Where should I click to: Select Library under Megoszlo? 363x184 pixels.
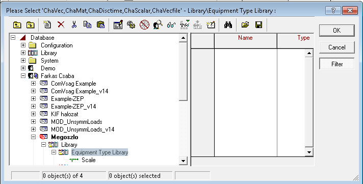pyautogui.click(x=69, y=145)
